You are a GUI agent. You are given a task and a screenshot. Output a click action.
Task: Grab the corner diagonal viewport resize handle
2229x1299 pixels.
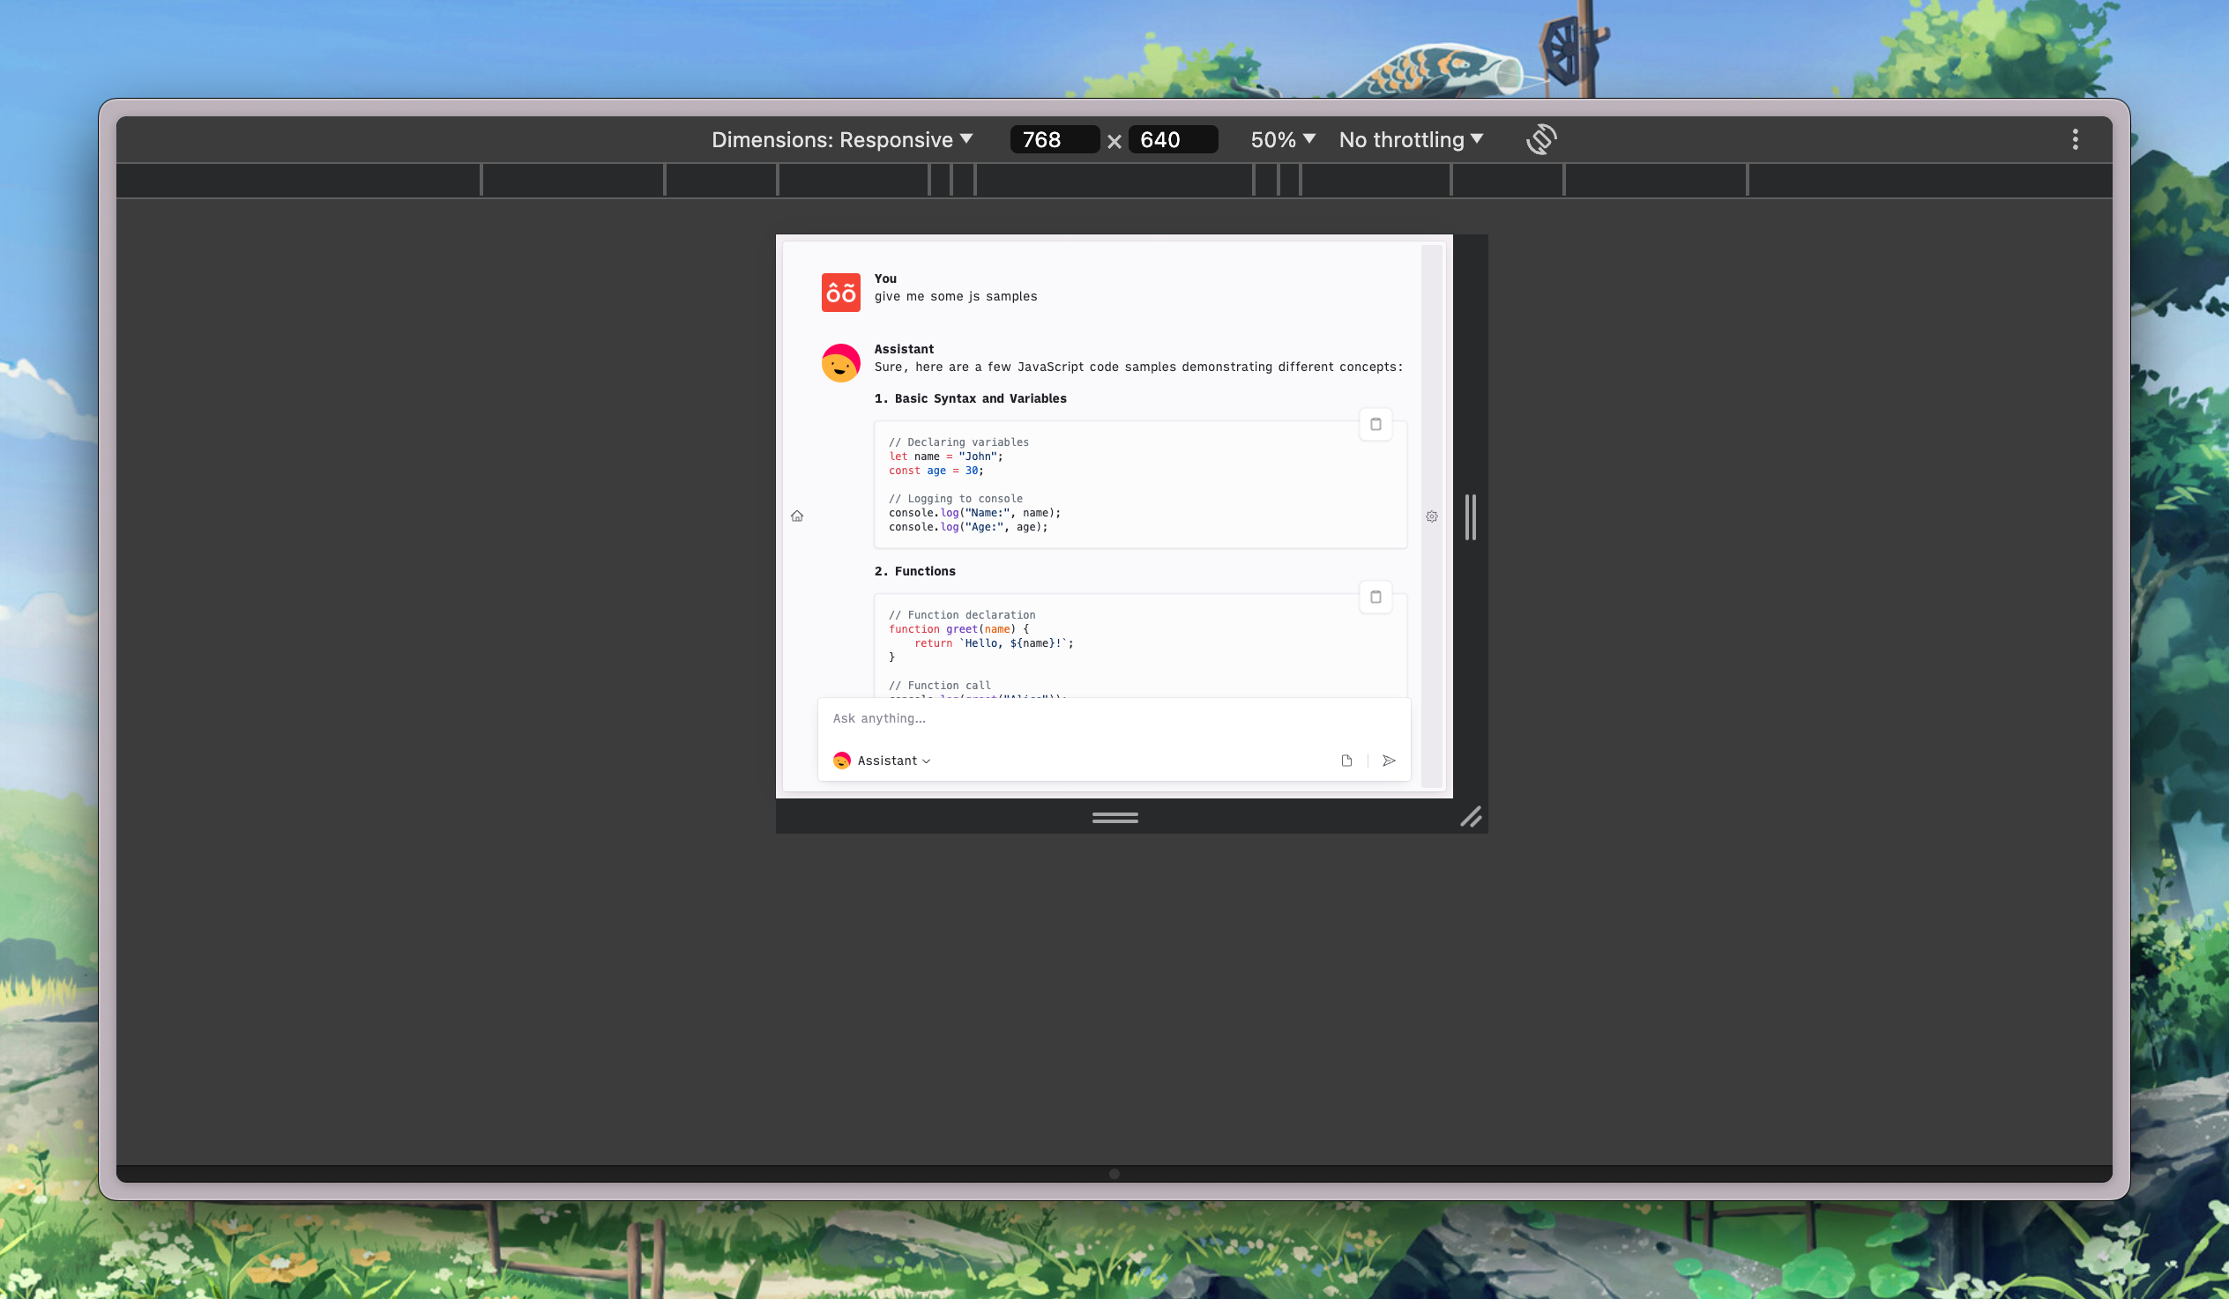pos(1470,817)
